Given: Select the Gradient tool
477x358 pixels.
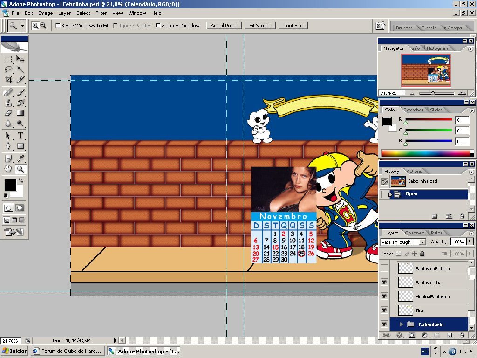Looking at the screenshot, I should [20, 113].
